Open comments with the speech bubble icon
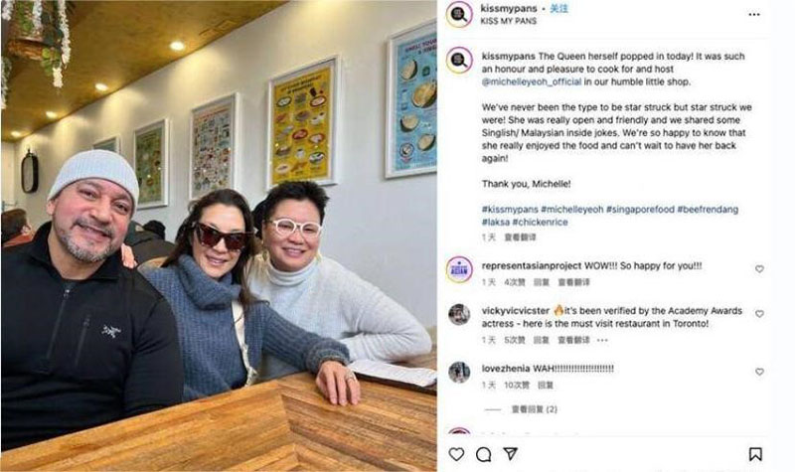 [x=483, y=454]
